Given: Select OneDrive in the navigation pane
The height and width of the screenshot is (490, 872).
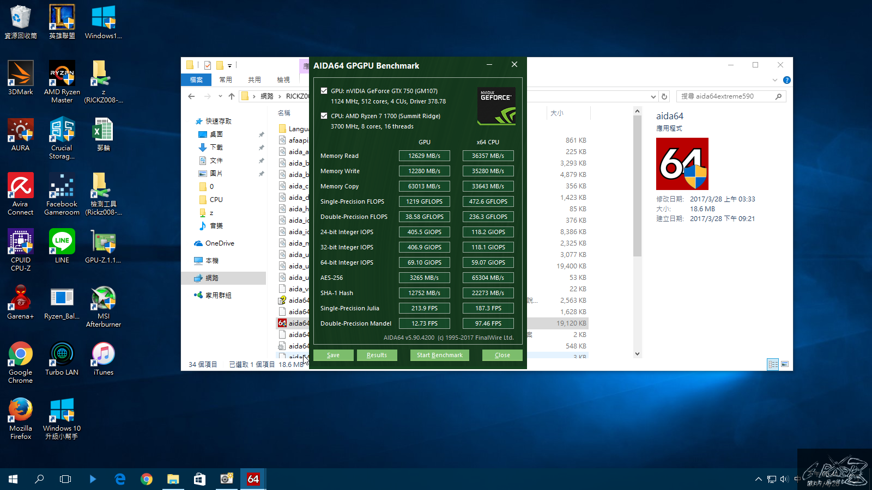Looking at the screenshot, I should pyautogui.click(x=220, y=243).
